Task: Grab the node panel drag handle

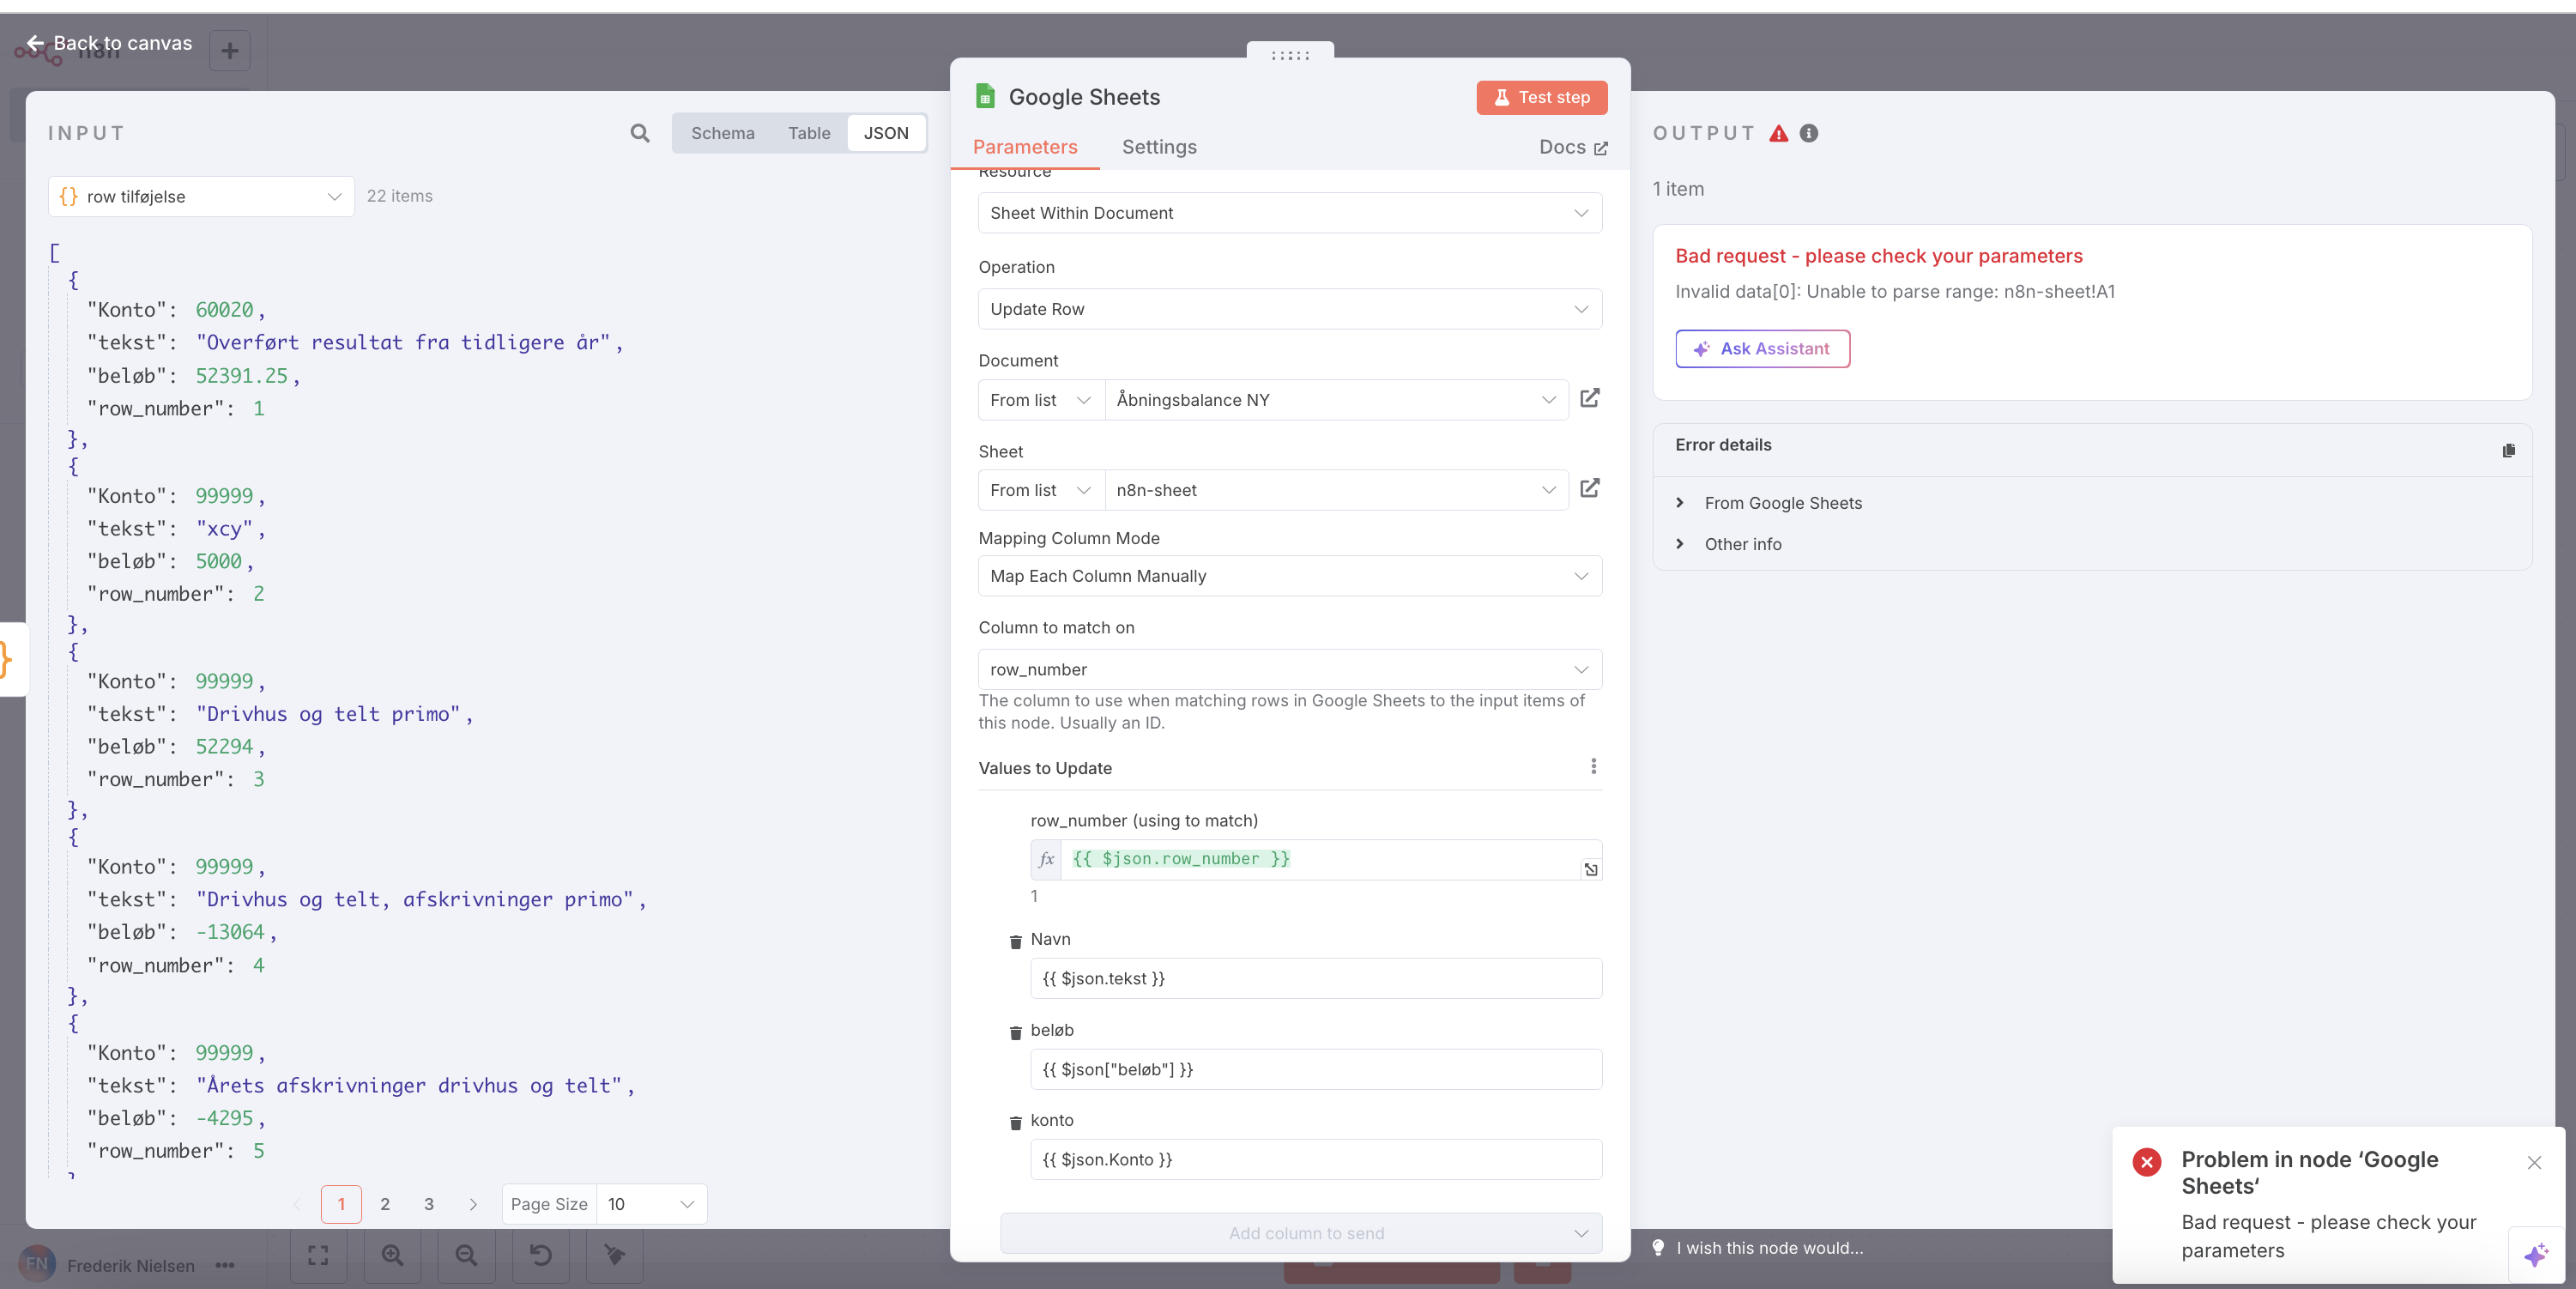Action: coord(1290,55)
